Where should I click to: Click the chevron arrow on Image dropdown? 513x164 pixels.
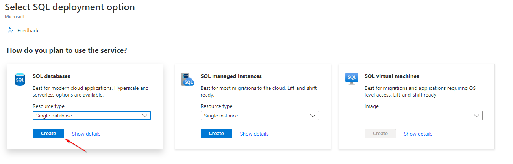pos(476,116)
